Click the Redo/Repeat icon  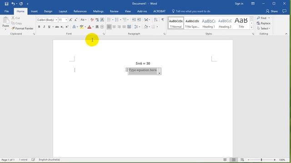coord(21,4)
